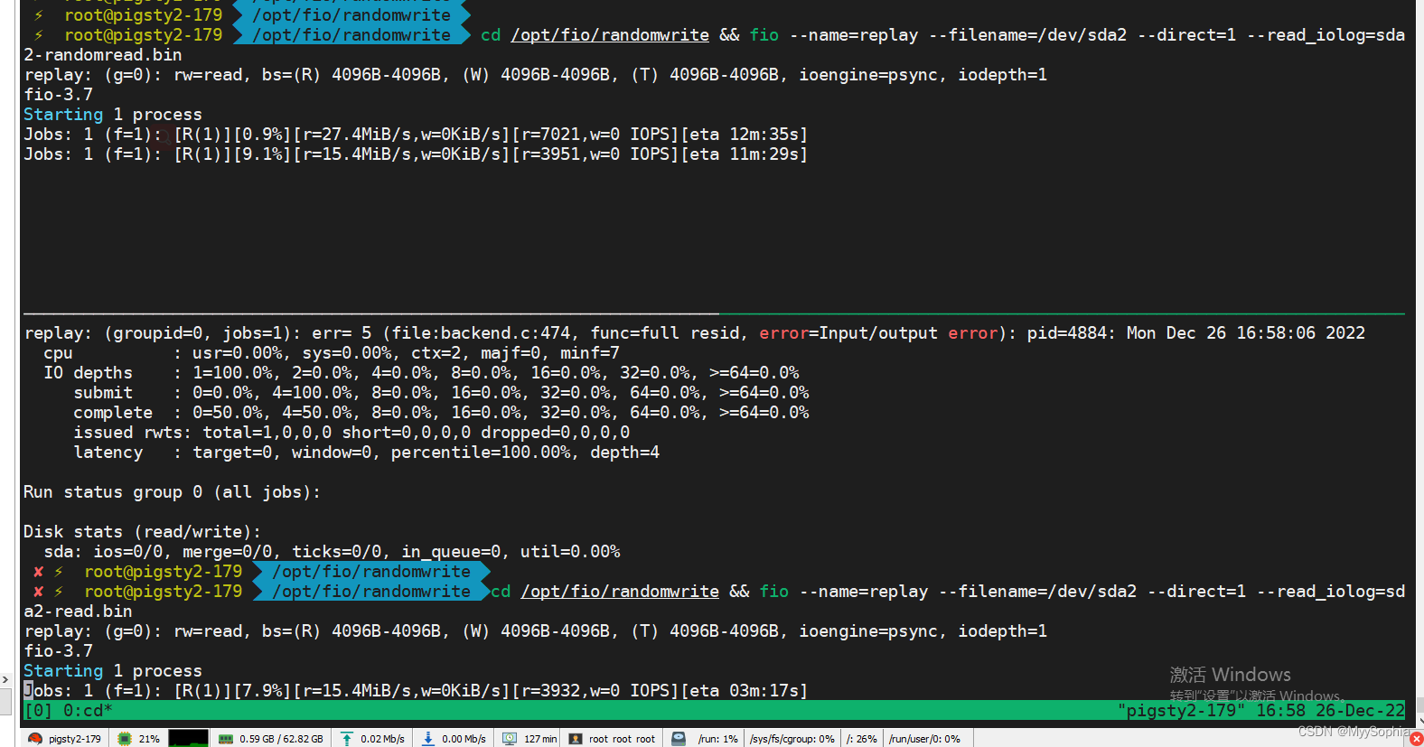This screenshot has height=747, width=1424.
Task: Click upload rate 0.02 Mb/s
Action: (382, 739)
